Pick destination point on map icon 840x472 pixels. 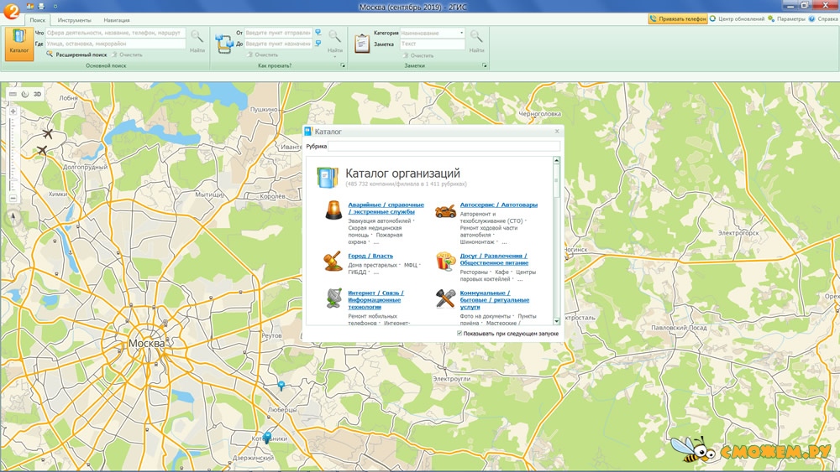[x=318, y=44]
